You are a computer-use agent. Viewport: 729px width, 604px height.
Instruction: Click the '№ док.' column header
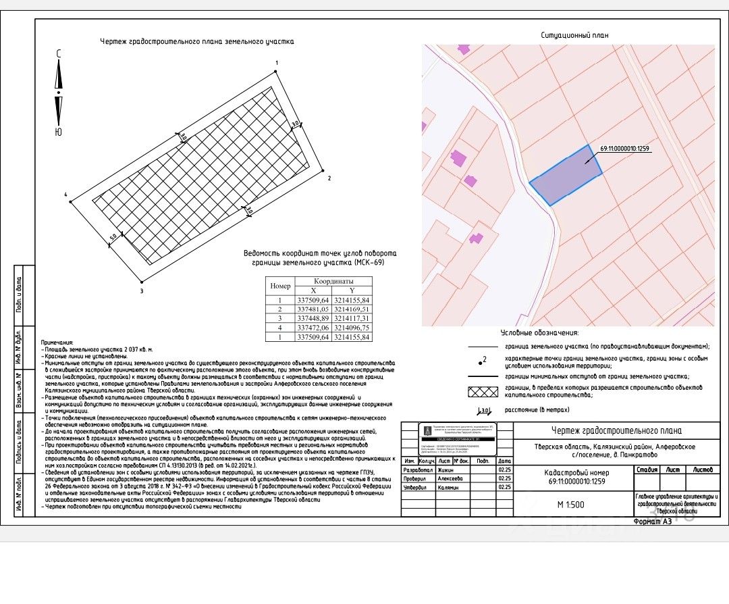(462, 461)
